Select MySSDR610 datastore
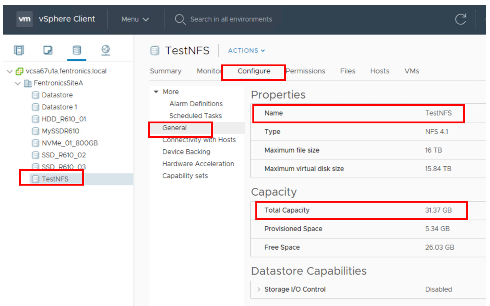The image size is (490, 306). [60, 131]
